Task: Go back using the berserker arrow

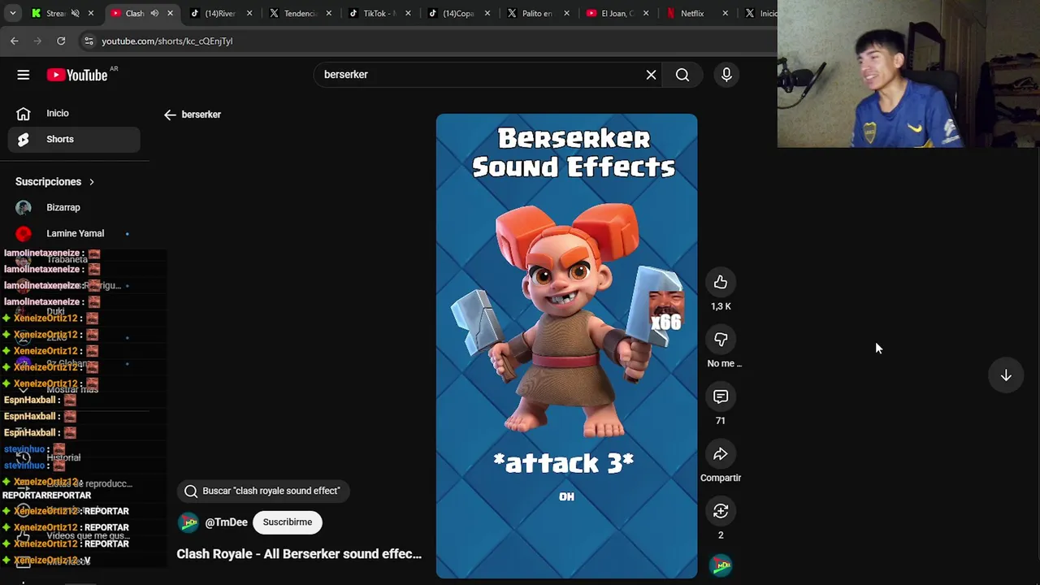Action: [170, 115]
